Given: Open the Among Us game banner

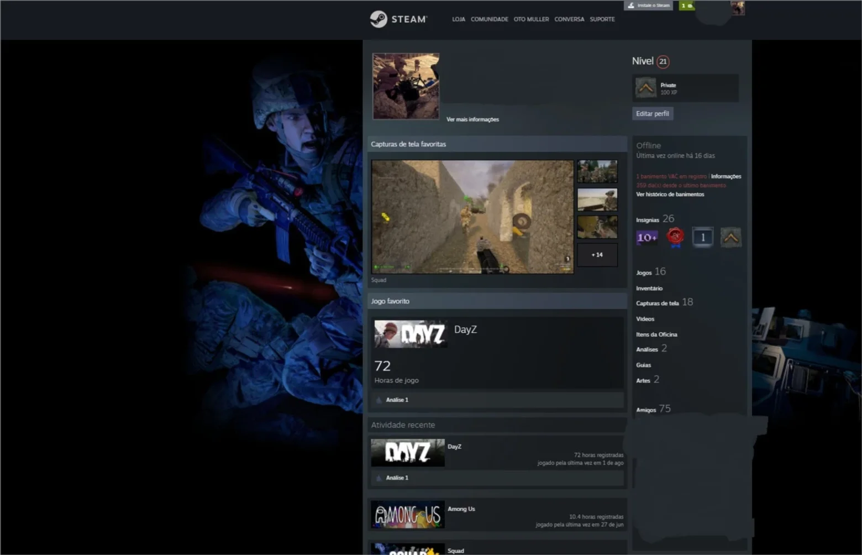Looking at the screenshot, I should point(408,515).
